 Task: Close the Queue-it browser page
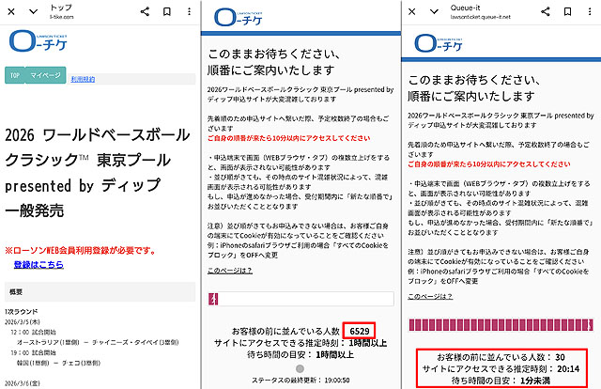click(x=410, y=10)
